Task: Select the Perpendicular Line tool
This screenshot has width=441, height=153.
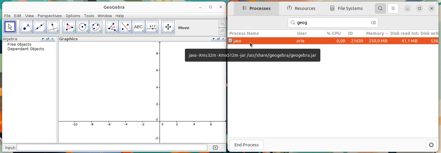Action: pos(53,27)
